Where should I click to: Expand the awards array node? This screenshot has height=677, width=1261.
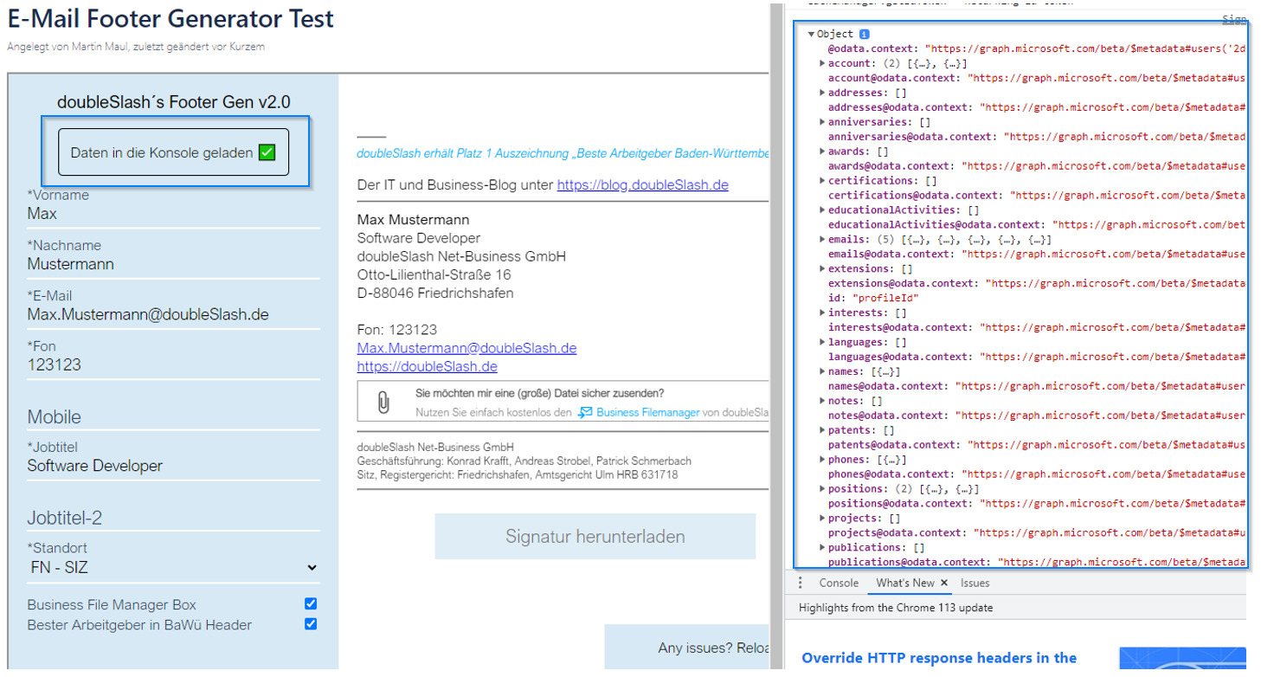[822, 152]
